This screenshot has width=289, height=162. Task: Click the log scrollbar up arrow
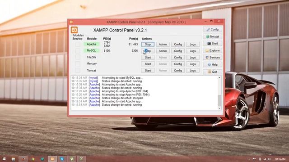tap(219, 78)
